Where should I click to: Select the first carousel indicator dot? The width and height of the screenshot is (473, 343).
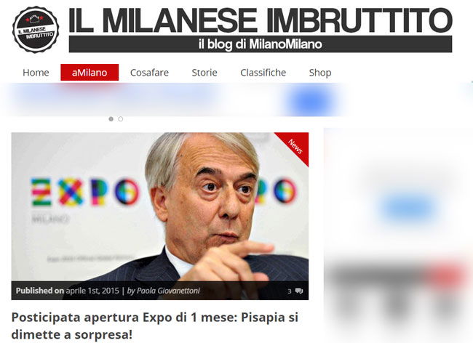tap(111, 119)
